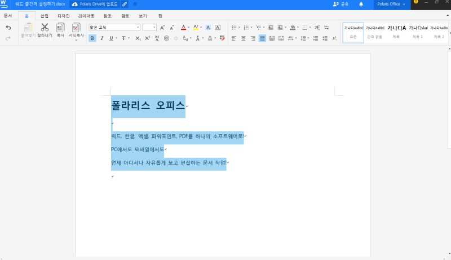
Task: Apply subscript formatting
Action: click(x=138, y=38)
